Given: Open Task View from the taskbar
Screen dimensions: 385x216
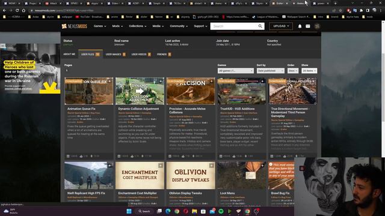Looking at the screenshot, I should [159, 211].
